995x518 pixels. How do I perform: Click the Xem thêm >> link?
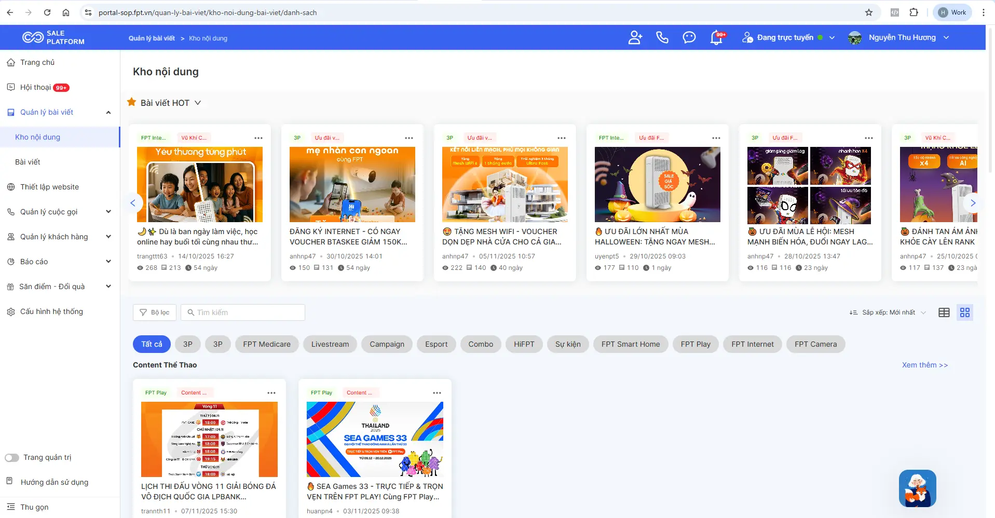pos(924,365)
